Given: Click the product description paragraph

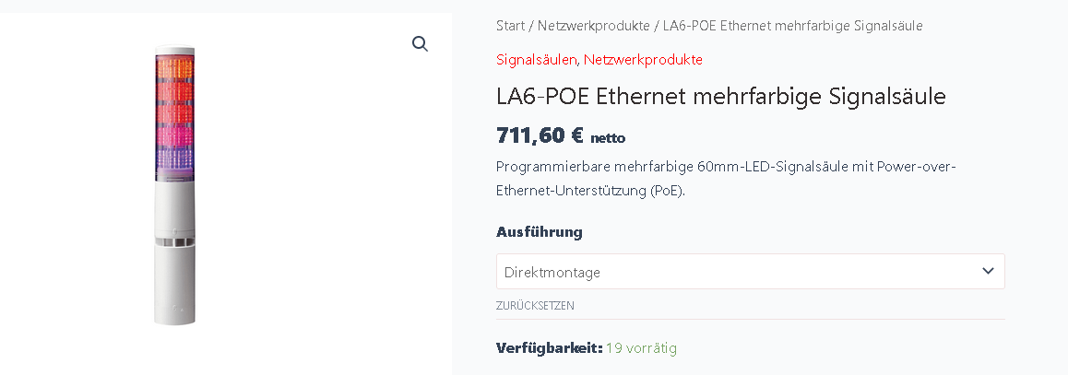Looking at the screenshot, I should (x=726, y=179).
